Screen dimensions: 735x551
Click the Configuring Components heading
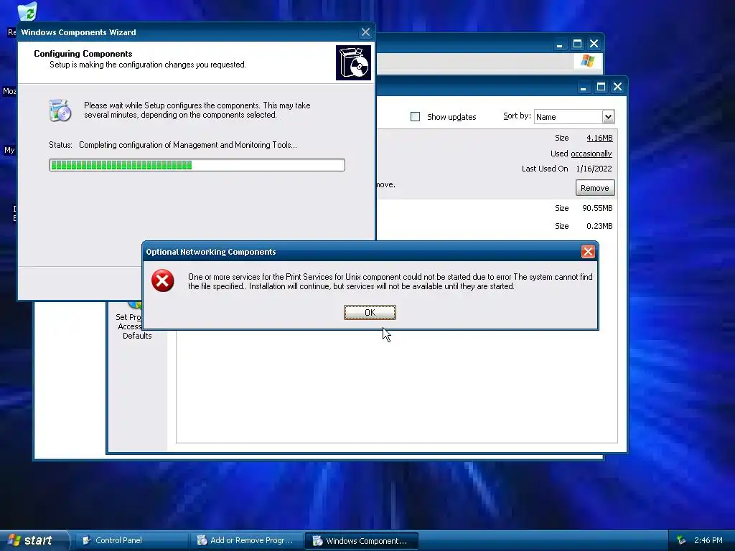[x=83, y=53]
